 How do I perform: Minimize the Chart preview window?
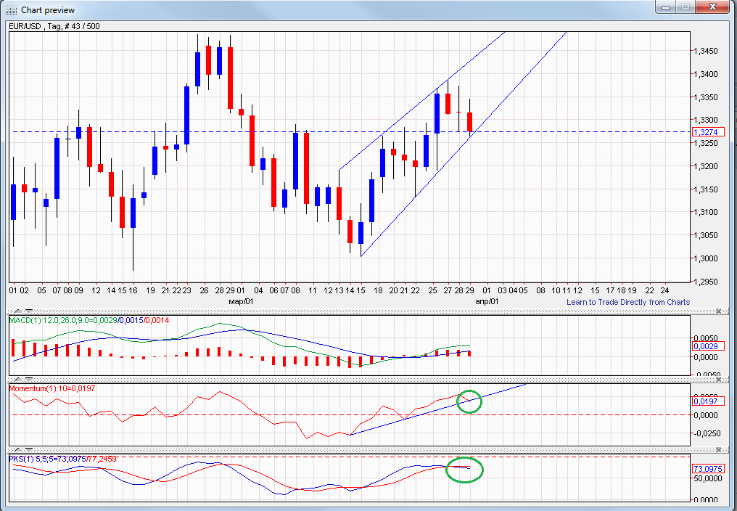click(x=666, y=7)
